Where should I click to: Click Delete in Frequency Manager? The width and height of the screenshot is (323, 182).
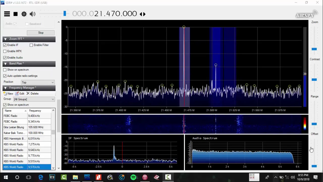tap(32, 94)
